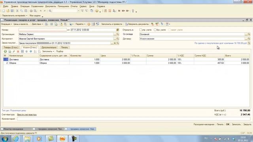Click the Save diskette icon in main toolbar
The height and width of the screenshot is (142, 253).
pyautogui.click(x=12, y=11)
